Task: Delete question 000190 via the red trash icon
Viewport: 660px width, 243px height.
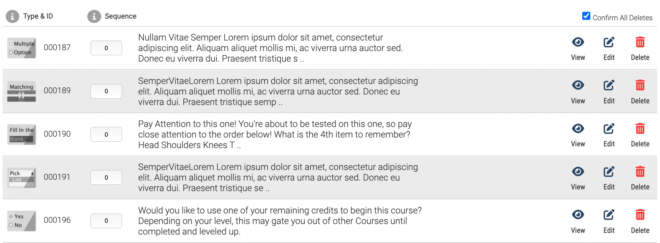Action: coord(640,129)
